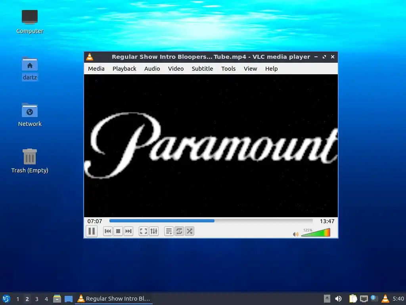
Task: Mute audio using speaker icon
Action: [x=295, y=234]
